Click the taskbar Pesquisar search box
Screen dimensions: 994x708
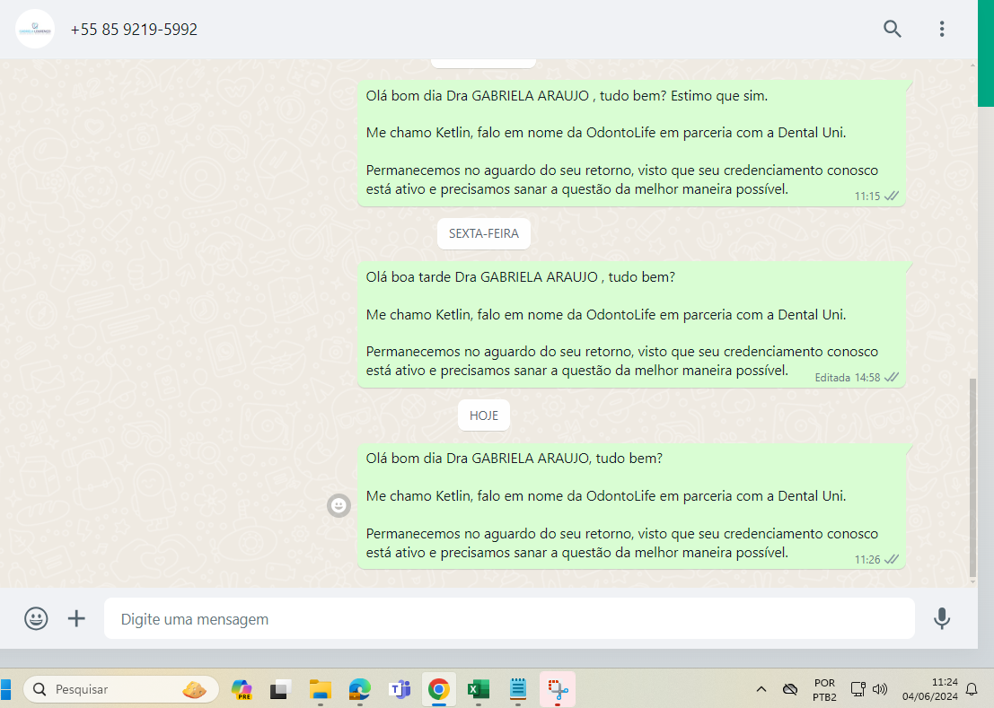(121, 689)
